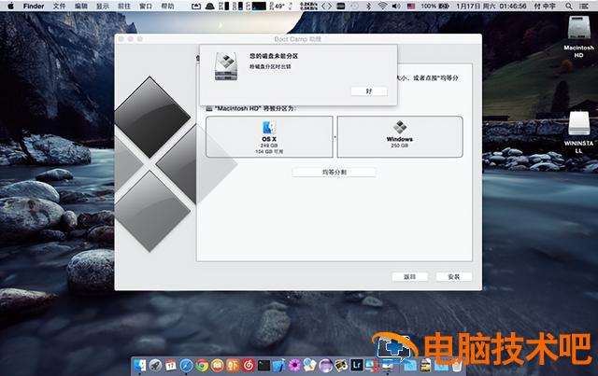This screenshot has width=598, height=376.
Task: Click the angle brackets icon in menu bar
Action: pyautogui.click(x=326, y=7)
